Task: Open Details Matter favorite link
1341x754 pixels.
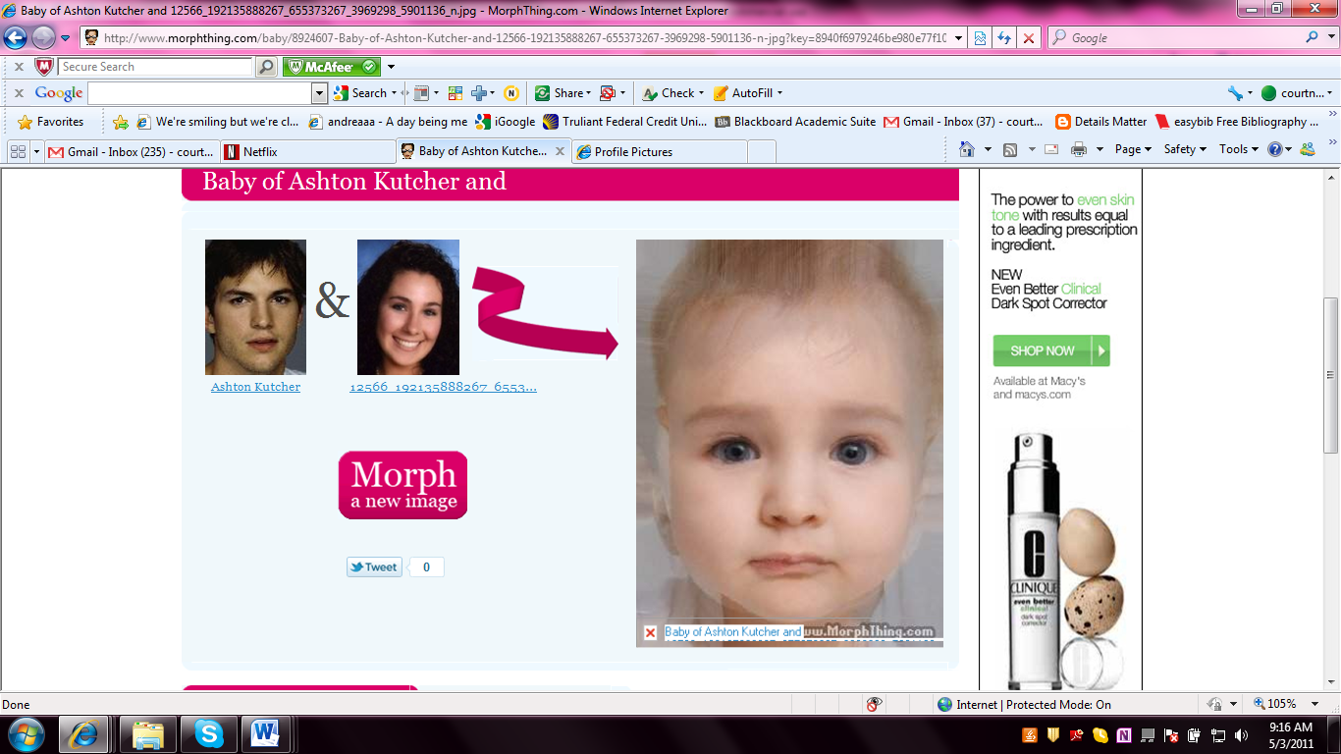Action: 1100,122
